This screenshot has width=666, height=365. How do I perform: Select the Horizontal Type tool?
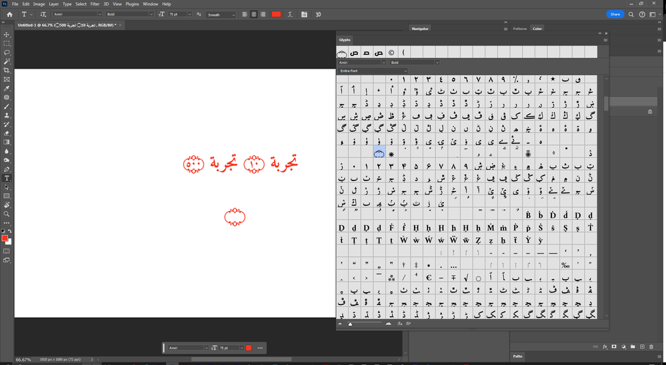point(7,179)
